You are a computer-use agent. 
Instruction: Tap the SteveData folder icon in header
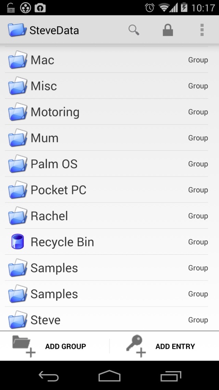pyautogui.click(x=17, y=30)
